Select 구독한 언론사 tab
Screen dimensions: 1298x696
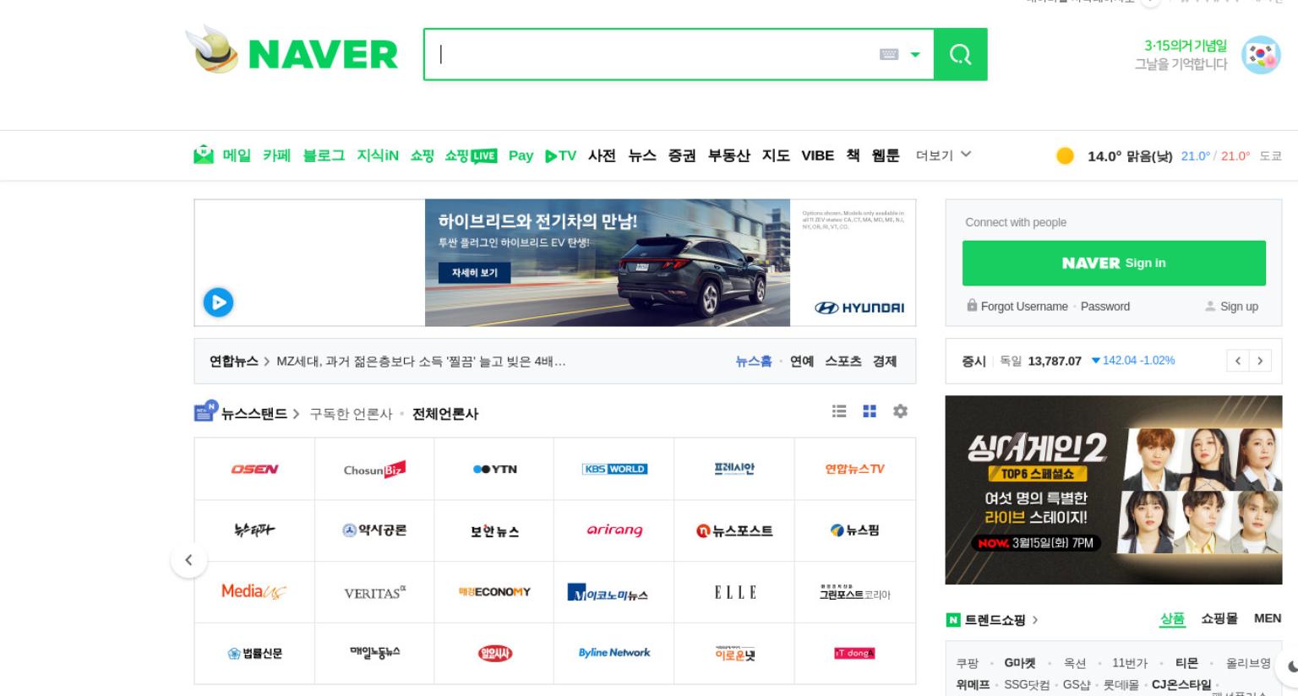pyautogui.click(x=351, y=414)
